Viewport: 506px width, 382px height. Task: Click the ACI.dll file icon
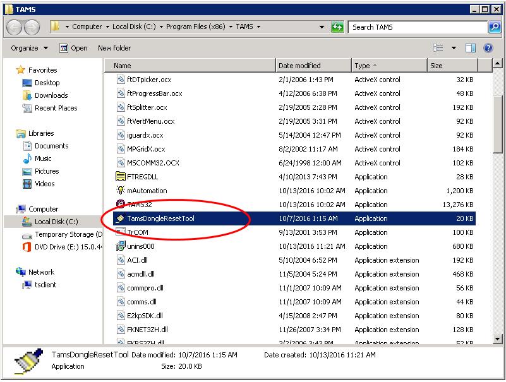121,260
